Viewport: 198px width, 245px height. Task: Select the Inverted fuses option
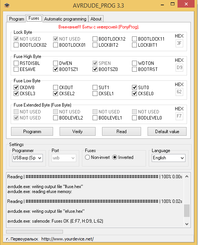coord(123,157)
